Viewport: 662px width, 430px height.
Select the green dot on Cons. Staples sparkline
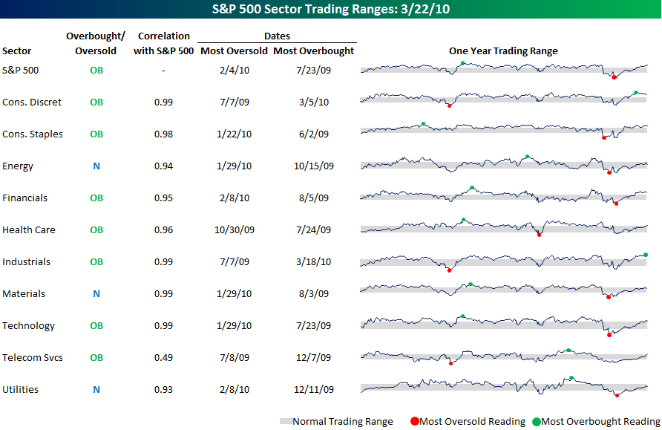click(423, 123)
